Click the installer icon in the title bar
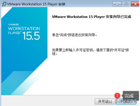 4,4
